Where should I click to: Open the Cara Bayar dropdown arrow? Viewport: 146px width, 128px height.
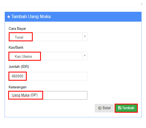85,37
